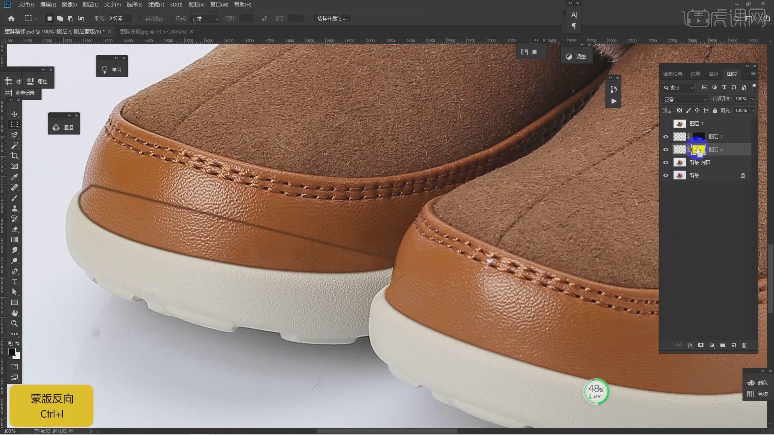This screenshot has width=774, height=435.
Task: Hide the 图层 2 layer
Action: [x=666, y=137]
